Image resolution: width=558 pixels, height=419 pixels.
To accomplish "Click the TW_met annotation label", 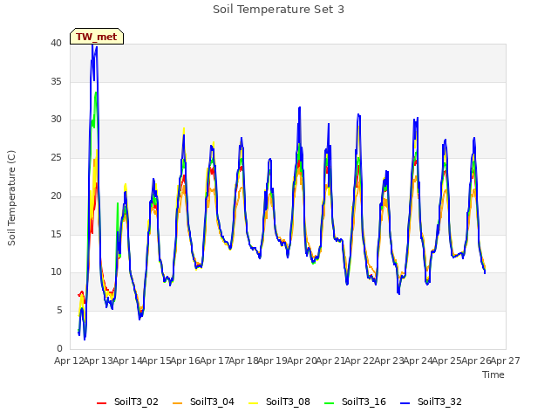I will pos(97,37).
